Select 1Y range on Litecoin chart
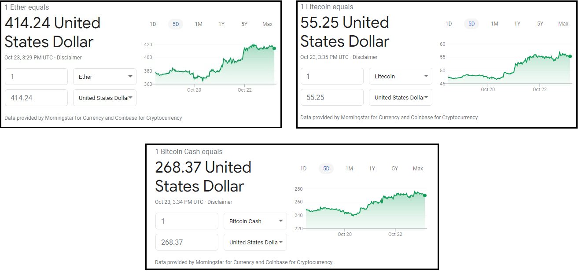582x280 pixels. click(517, 24)
